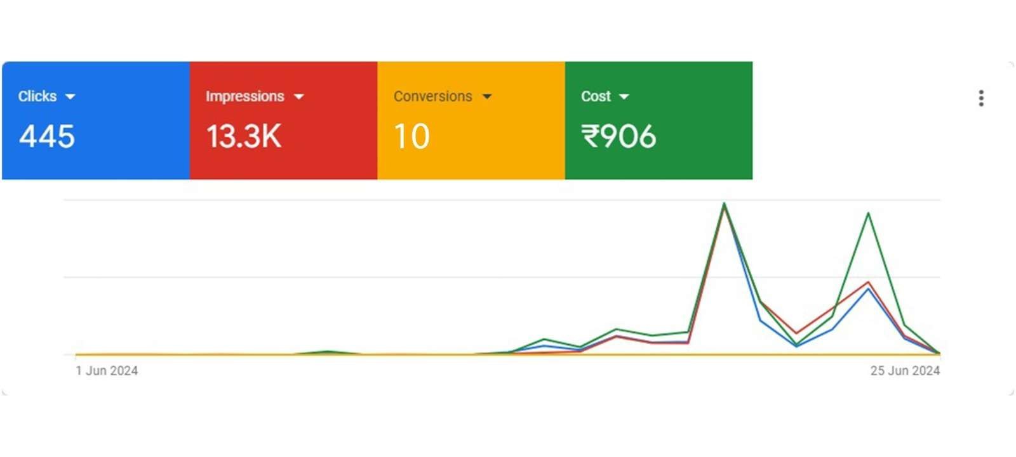The width and height of the screenshot is (1016, 457).
Task: Expand the Cost metric dropdown arrow
Action: click(624, 97)
